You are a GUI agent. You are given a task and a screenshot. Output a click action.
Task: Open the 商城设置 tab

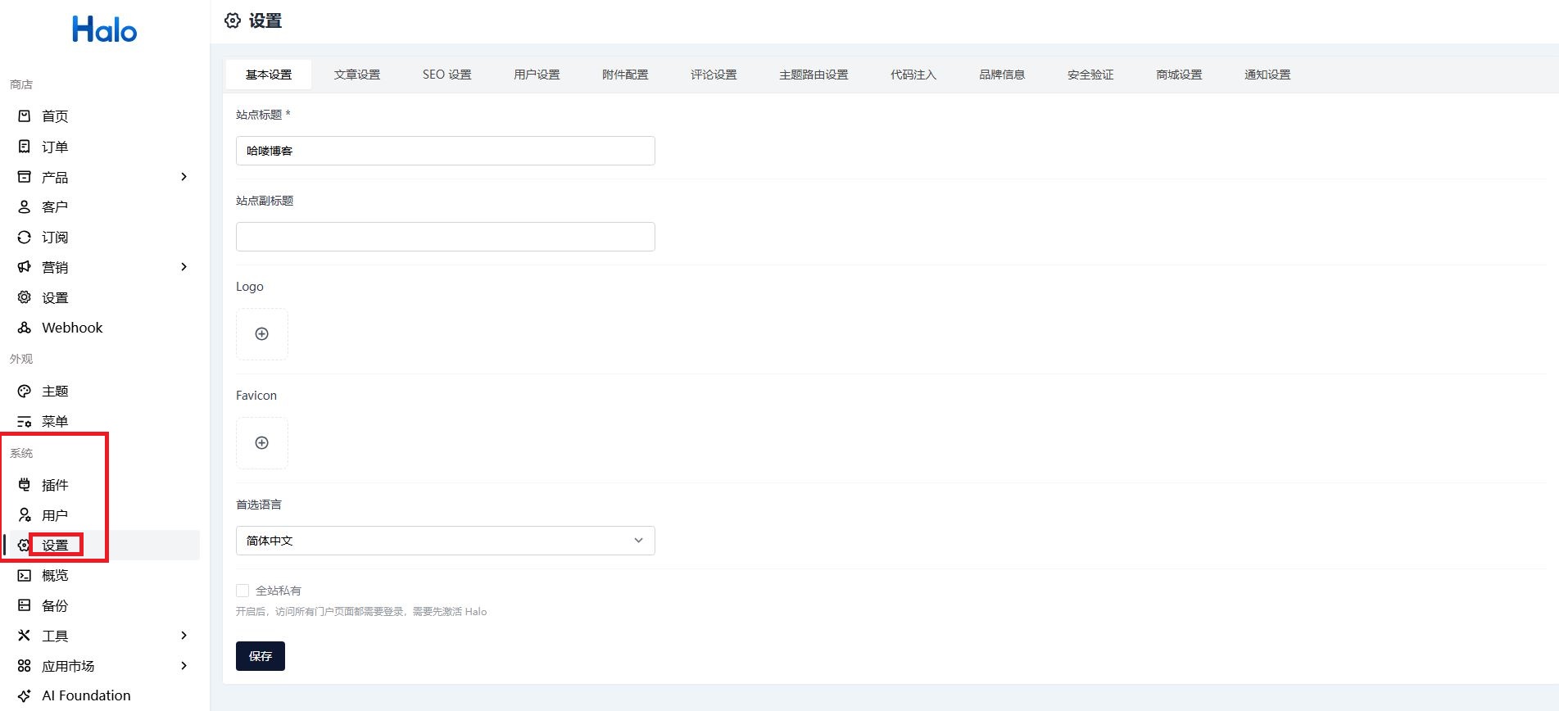click(x=1180, y=75)
